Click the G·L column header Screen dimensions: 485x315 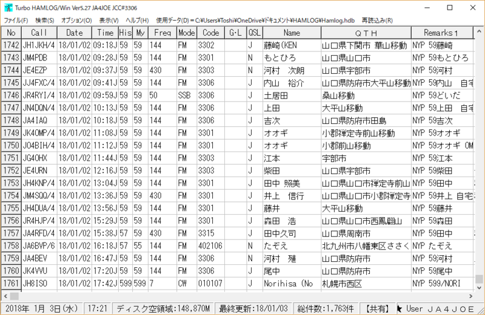(235, 33)
